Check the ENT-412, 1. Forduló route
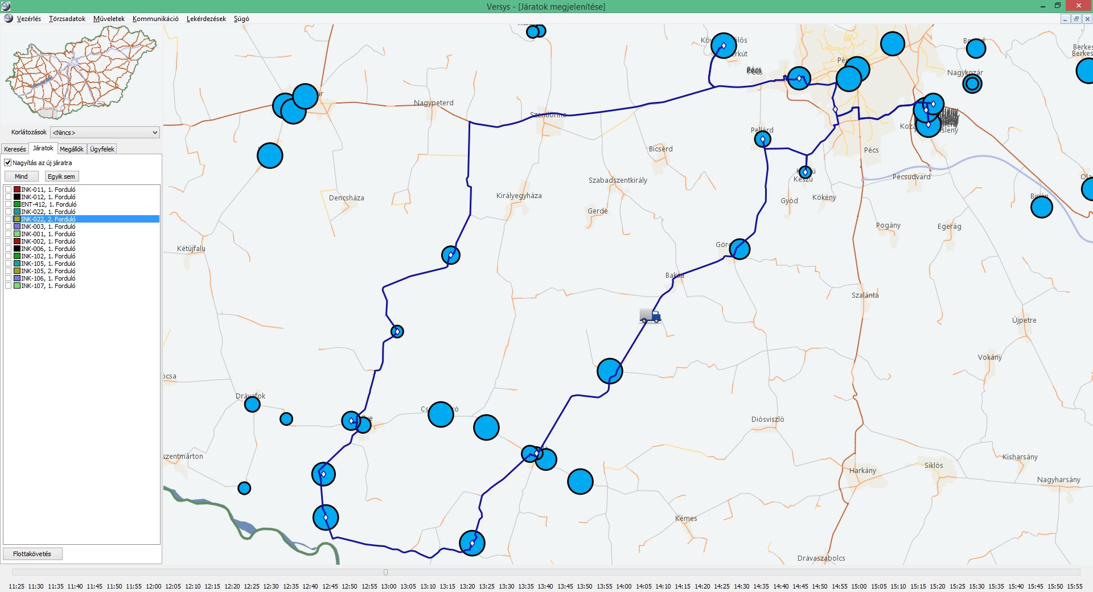This screenshot has height=592, width=1093. coord(9,204)
